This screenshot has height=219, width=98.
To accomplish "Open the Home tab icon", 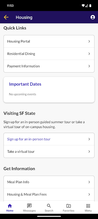I will 10,206.
